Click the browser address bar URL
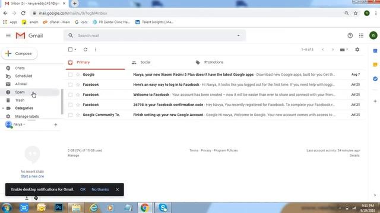380x213 pixels. click(x=73, y=13)
